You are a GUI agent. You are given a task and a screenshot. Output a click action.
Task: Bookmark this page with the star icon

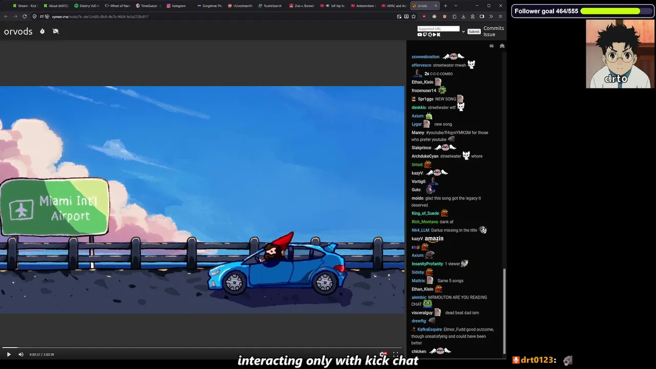tap(414, 16)
